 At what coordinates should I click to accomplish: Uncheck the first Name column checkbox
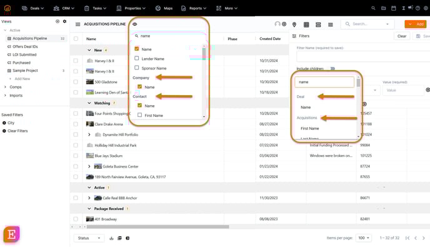click(x=137, y=49)
